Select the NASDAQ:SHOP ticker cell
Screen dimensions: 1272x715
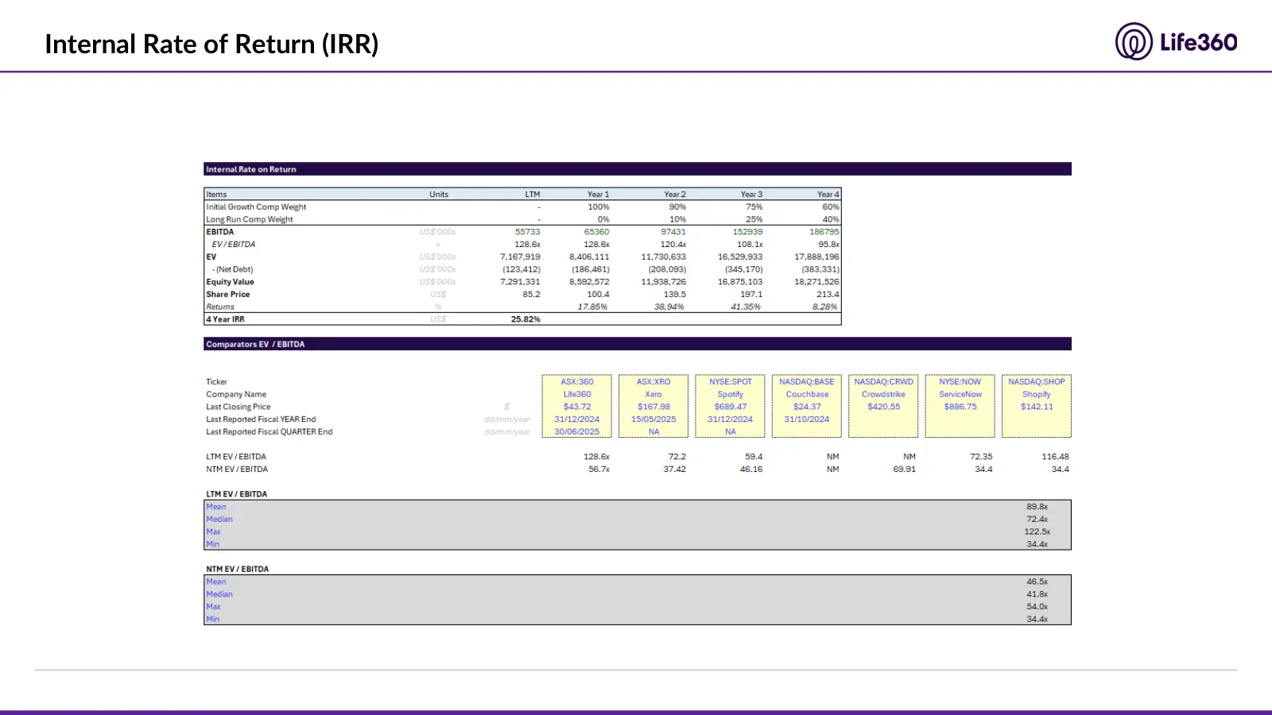(x=1037, y=382)
